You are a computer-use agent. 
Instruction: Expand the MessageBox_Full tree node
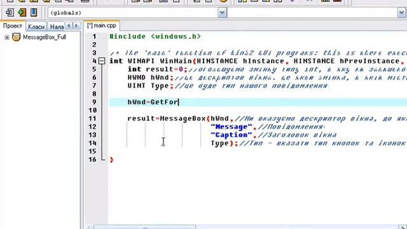pyautogui.click(x=7, y=38)
